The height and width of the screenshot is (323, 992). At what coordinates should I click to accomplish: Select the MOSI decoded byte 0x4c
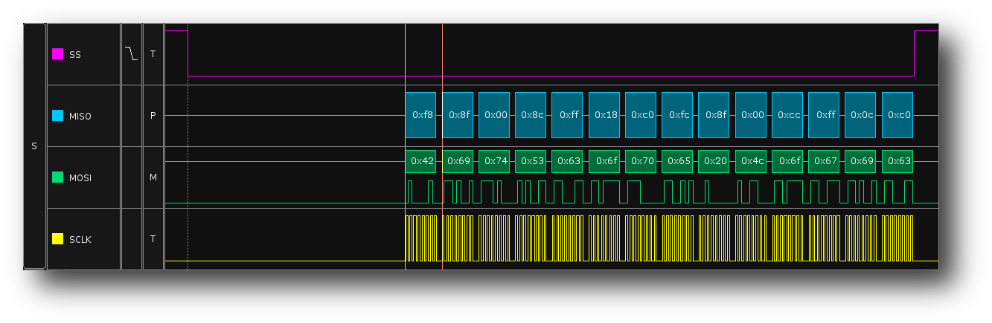point(751,161)
